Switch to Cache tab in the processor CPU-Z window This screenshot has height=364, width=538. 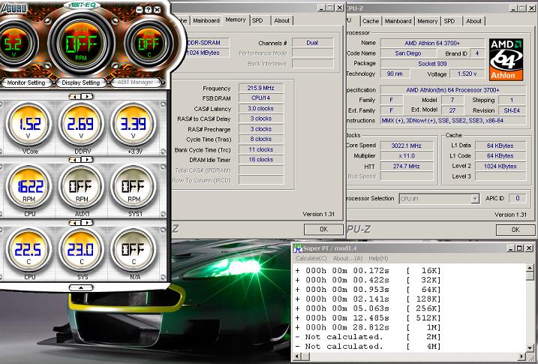point(371,21)
